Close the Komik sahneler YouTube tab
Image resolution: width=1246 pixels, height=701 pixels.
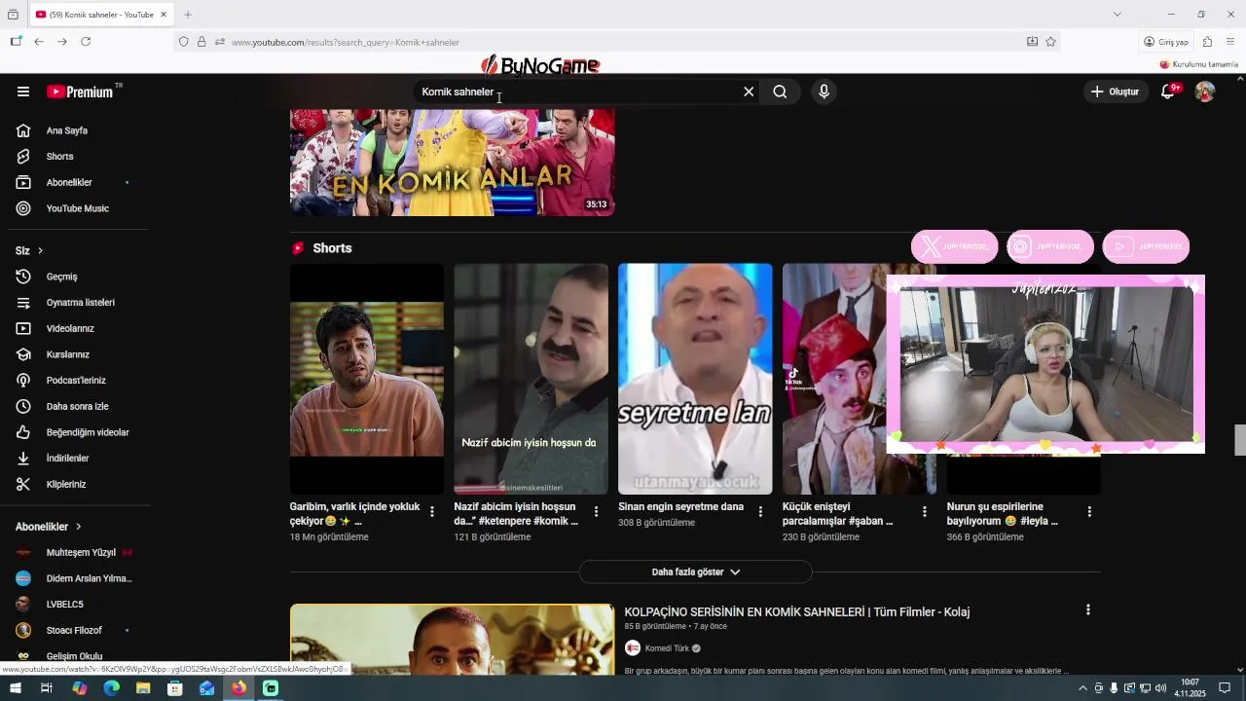[x=163, y=15]
